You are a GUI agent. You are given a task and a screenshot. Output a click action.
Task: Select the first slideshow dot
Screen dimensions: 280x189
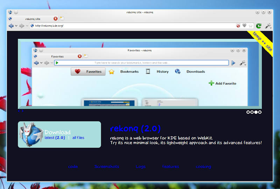pyautogui.click(x=248, y=112)
